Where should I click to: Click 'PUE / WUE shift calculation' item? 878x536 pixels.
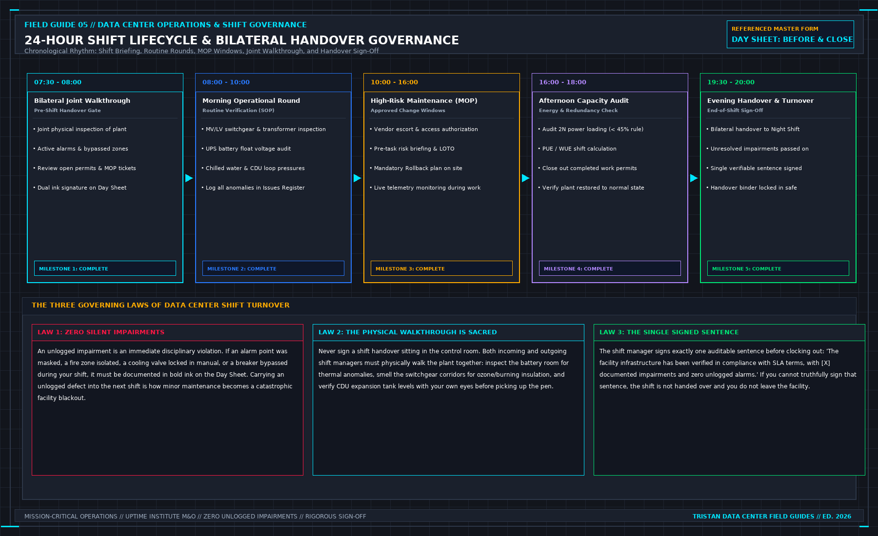(578, 149)
